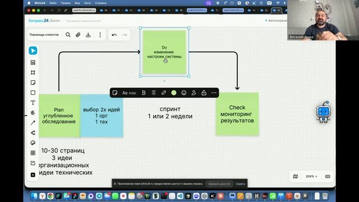Click the 'Закрыть доступ' button

coord(219,183)
